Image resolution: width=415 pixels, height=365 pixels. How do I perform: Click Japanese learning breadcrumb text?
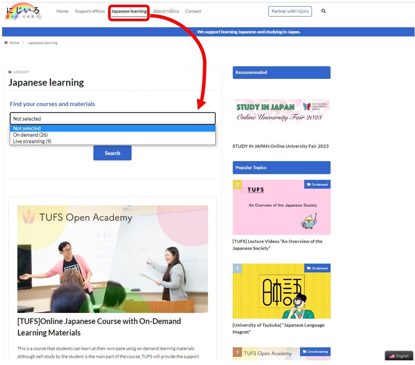point(42,43)
